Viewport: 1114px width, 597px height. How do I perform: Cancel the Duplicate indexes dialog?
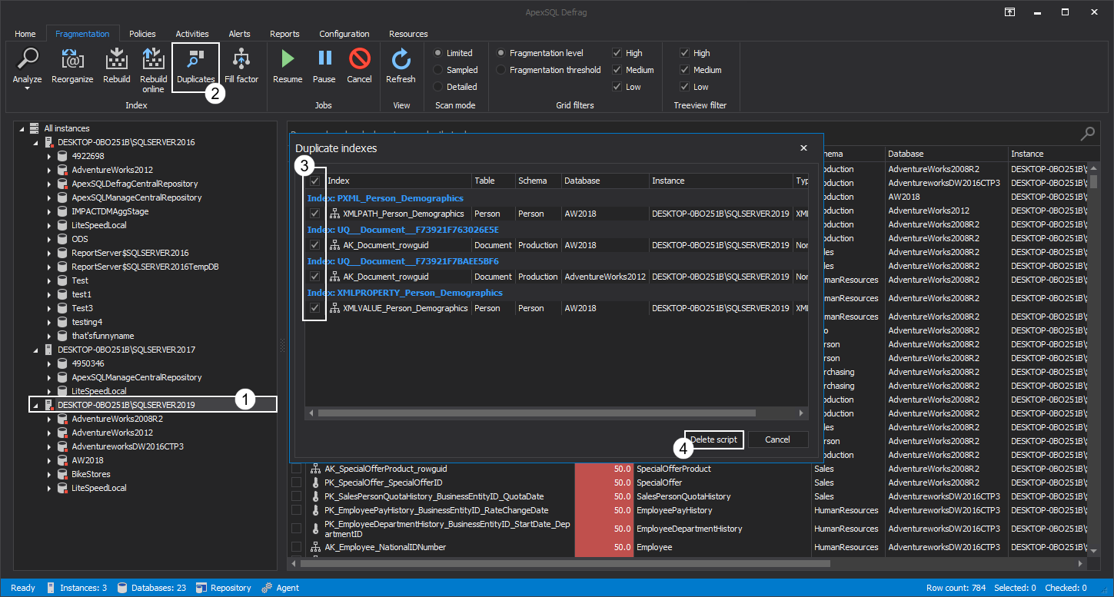tap(776, 439)
